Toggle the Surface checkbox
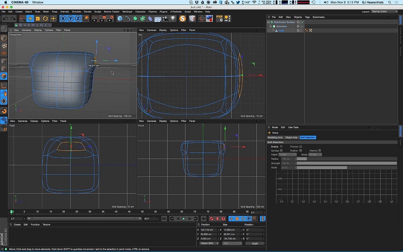The height and width of the screenshot is (252, 403). tap(281, 151)
